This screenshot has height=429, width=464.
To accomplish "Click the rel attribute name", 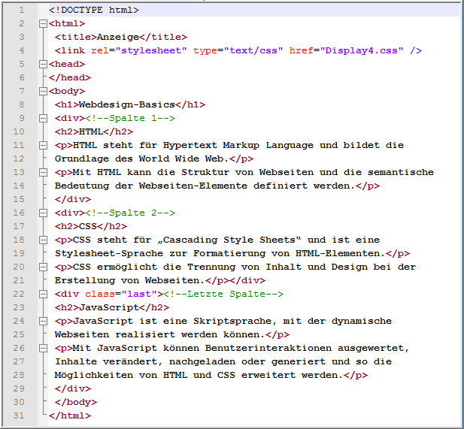I will coord(100,50).
